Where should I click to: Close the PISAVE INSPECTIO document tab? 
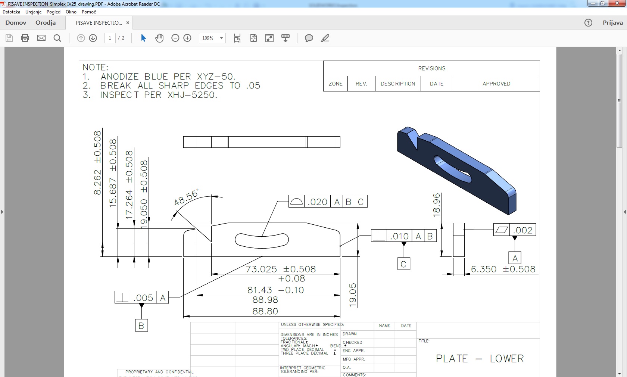128,23
